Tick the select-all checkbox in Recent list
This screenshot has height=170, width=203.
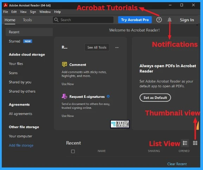(x=73, y=151)
